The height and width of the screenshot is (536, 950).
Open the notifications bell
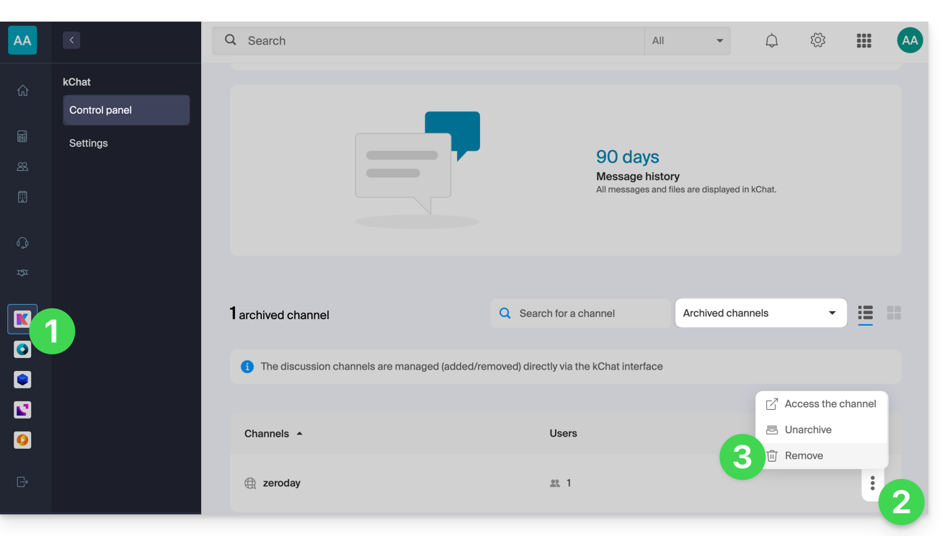coord(771,40)
